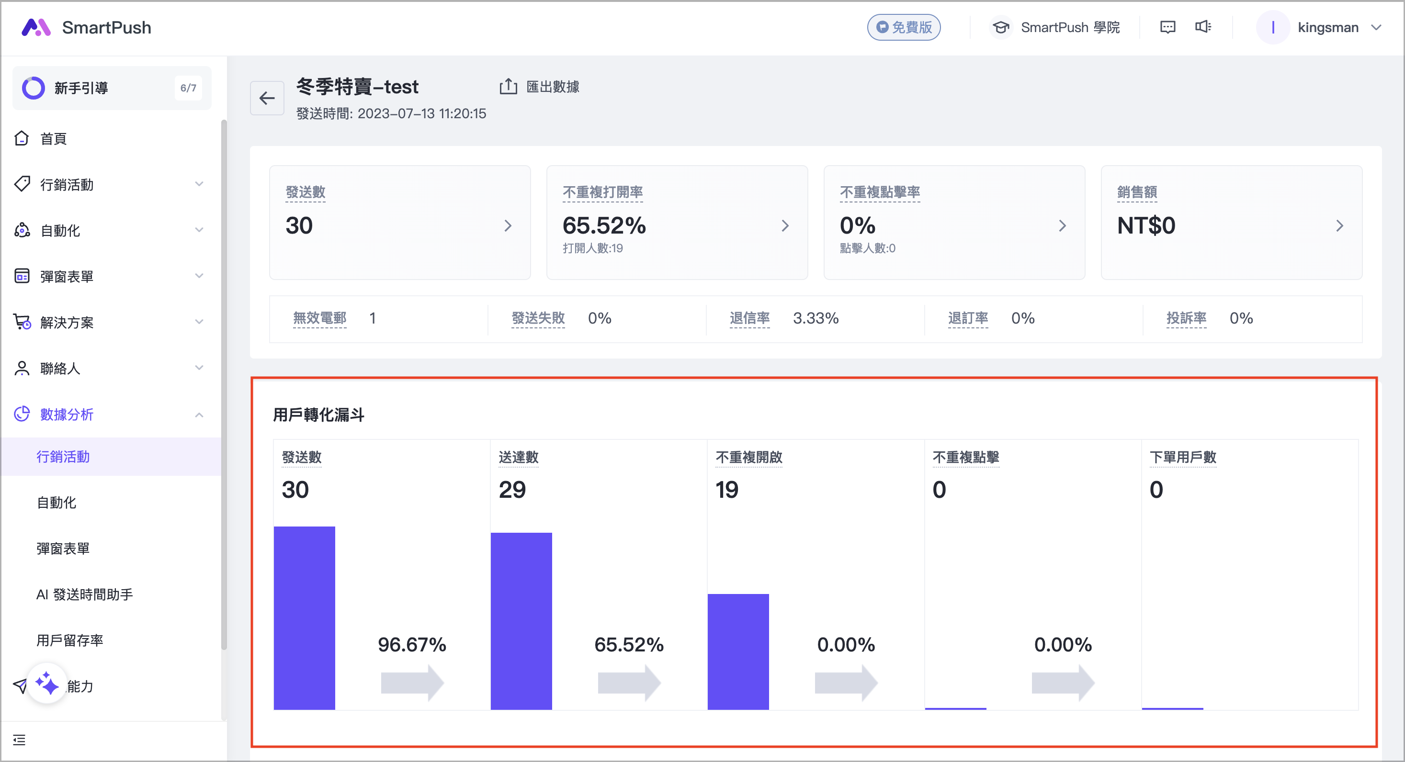The image size is (1405, 762).
Task: Click the 發送數 purple funnel bar
Action: click(305, 617)
